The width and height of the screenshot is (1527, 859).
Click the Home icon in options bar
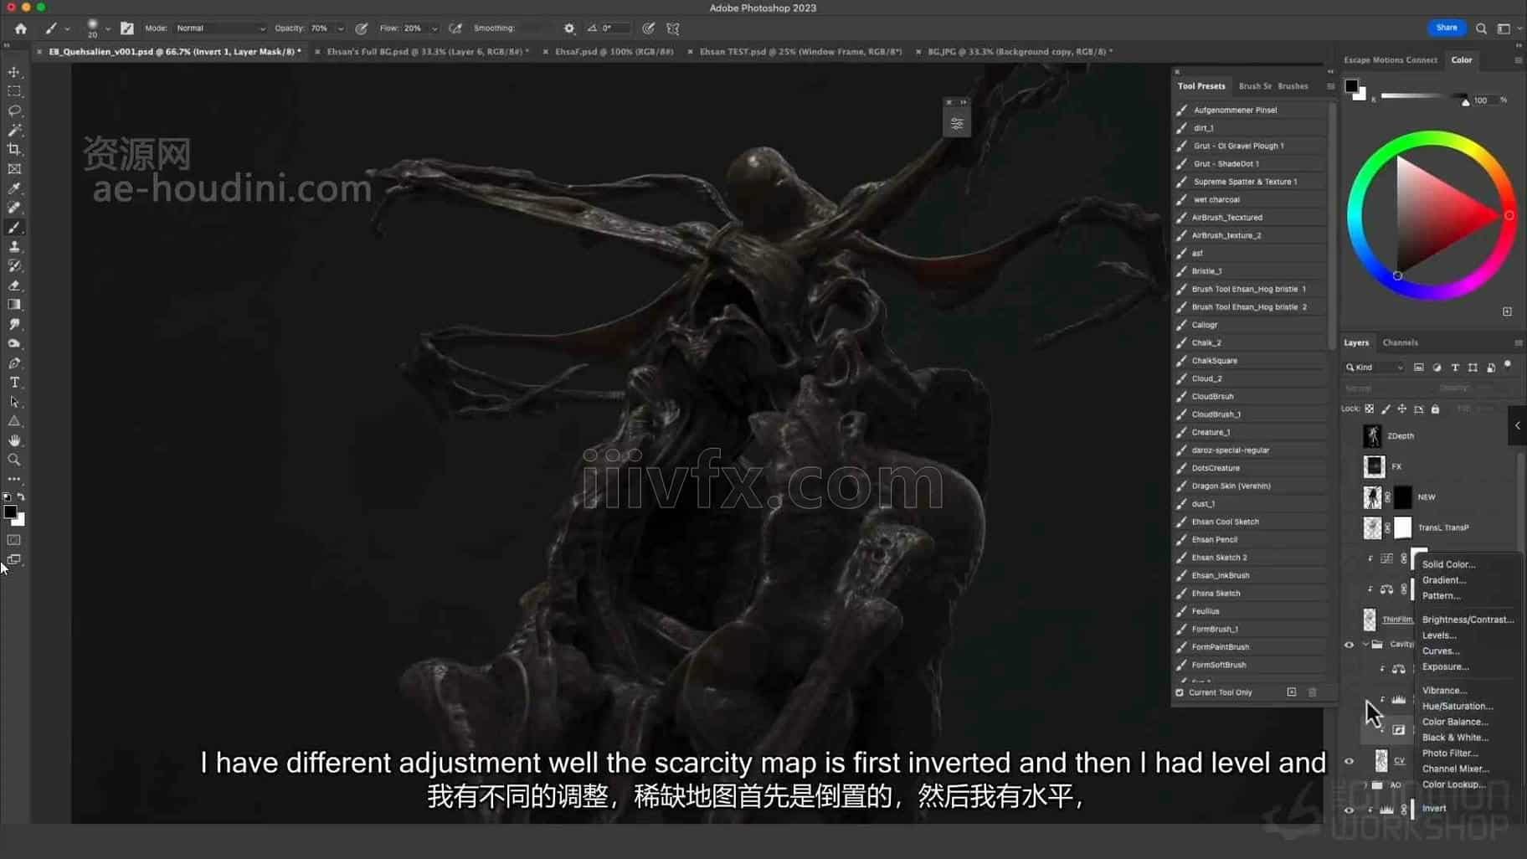(x=20, y=28)
